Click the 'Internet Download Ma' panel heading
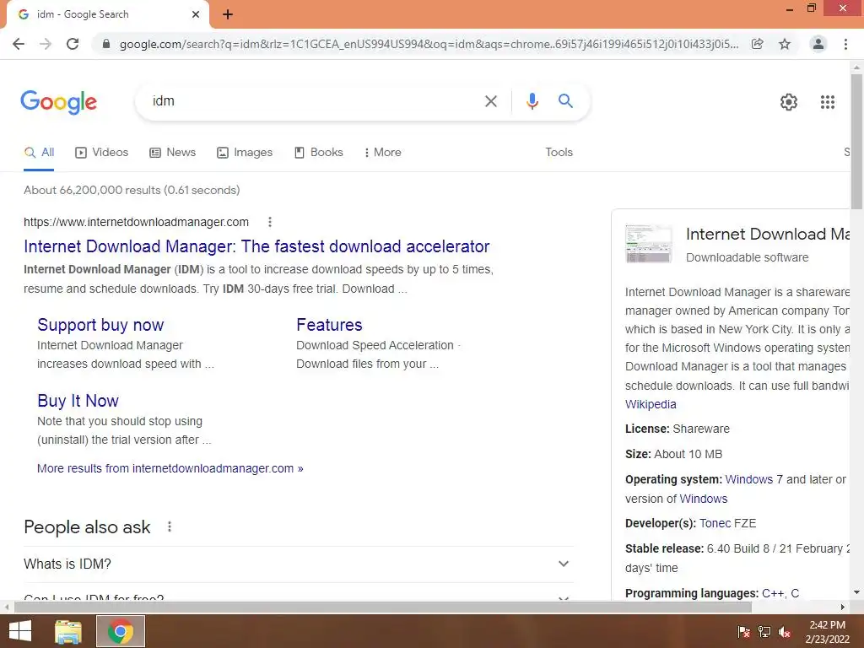The width and height of the screenshot is (864, 648). [768, 235]
